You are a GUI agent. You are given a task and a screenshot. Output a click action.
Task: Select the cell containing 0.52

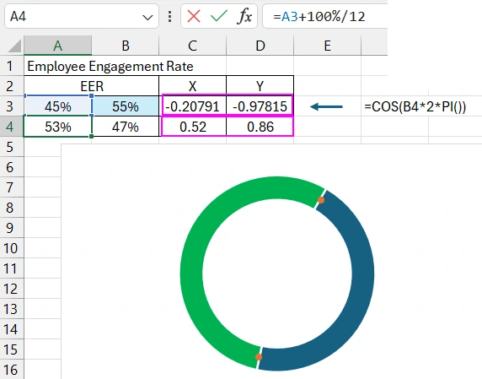tap(192, 127)
